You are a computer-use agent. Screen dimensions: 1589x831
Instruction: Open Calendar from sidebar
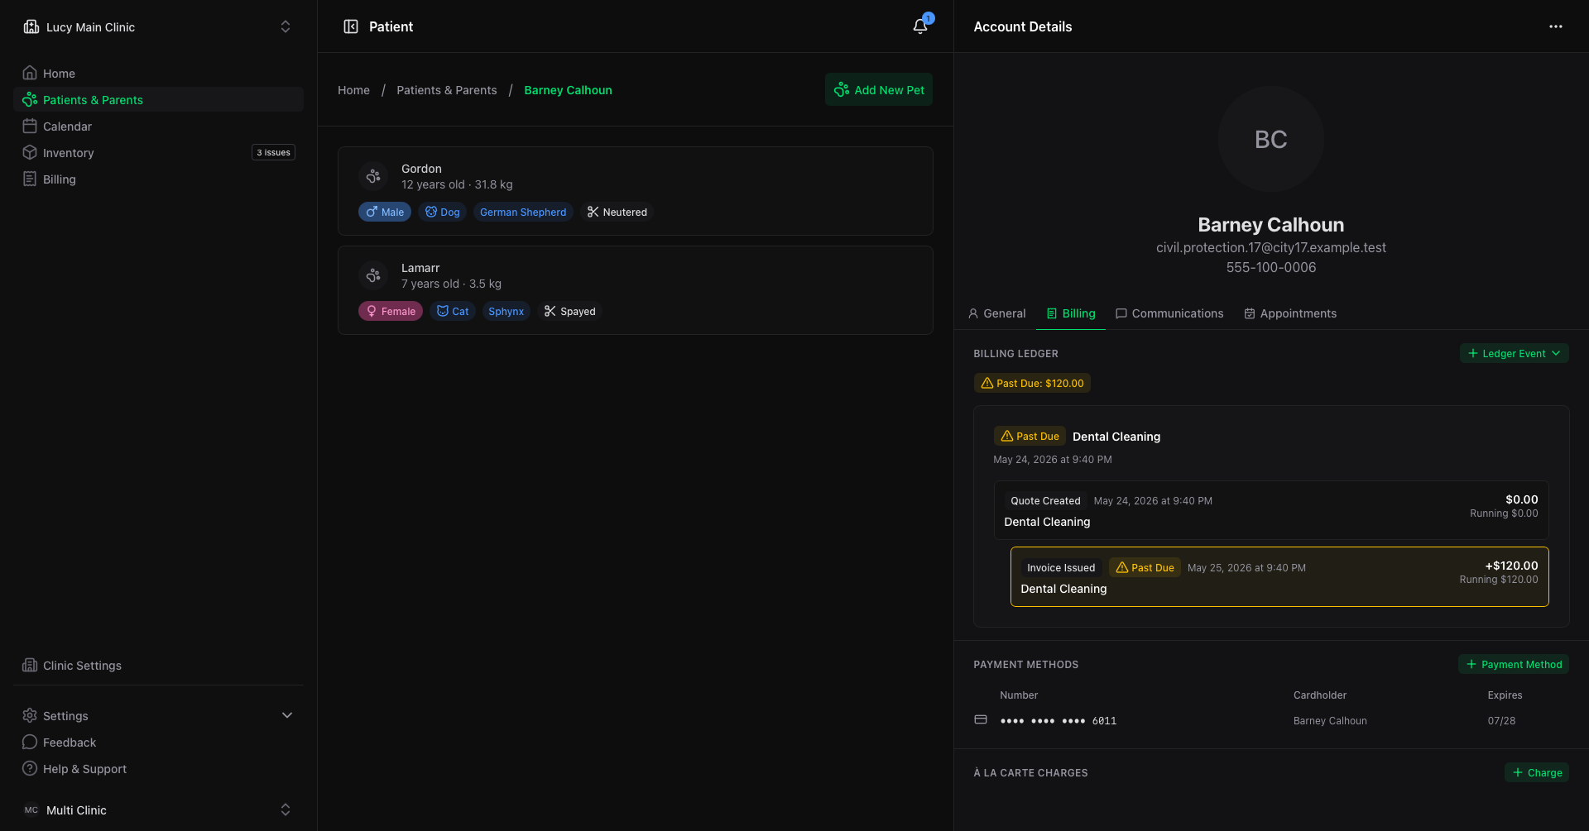point(158,127)
